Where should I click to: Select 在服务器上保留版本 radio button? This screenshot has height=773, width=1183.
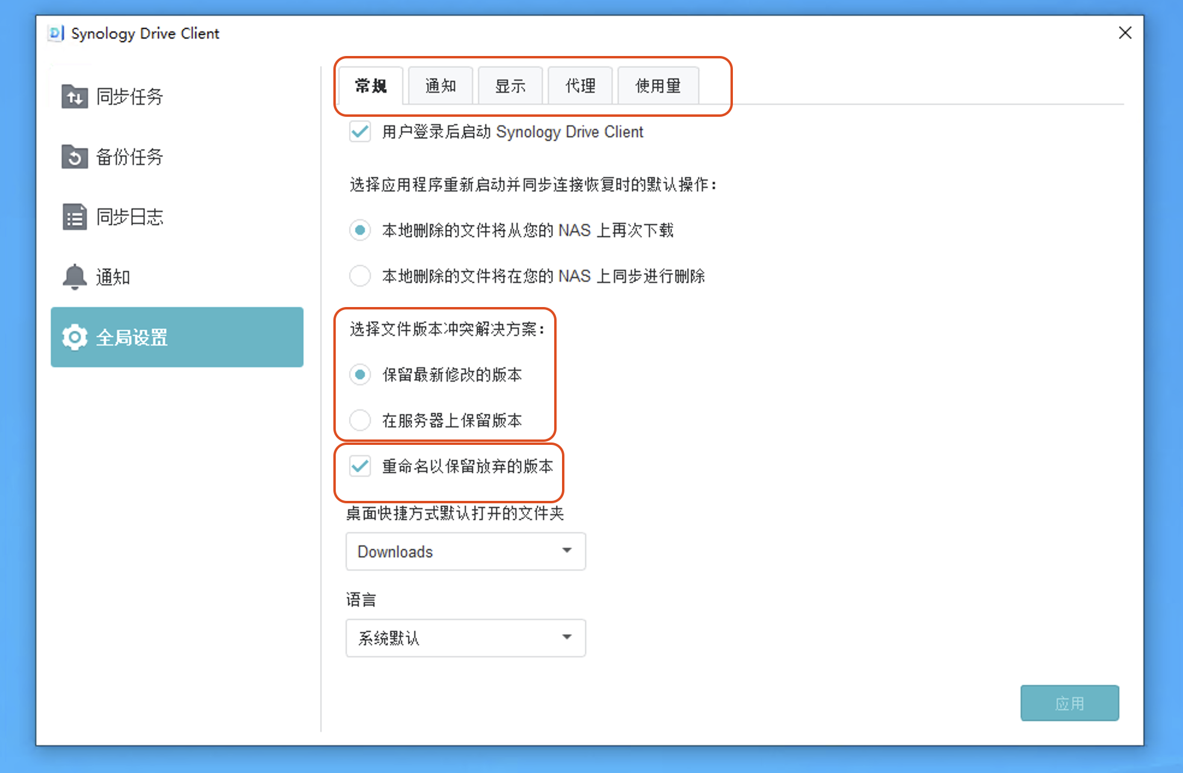[360, 420]
